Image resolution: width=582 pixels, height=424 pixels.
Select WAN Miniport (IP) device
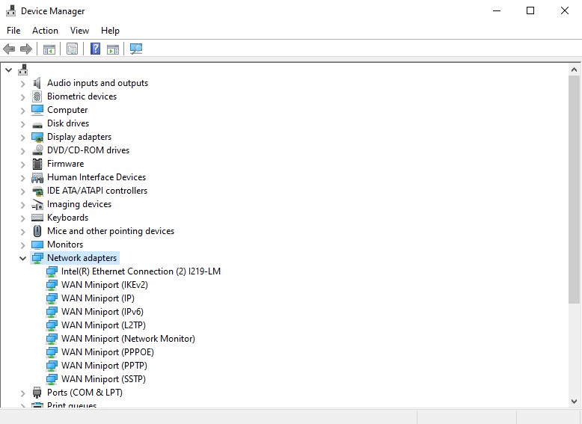97,298
